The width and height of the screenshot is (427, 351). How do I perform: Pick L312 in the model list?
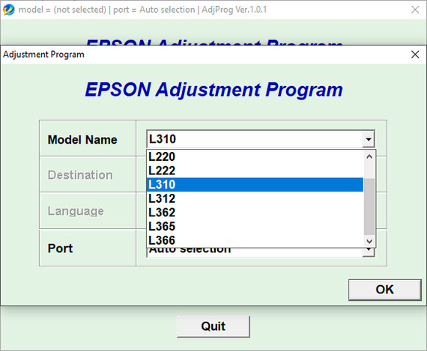255,198
